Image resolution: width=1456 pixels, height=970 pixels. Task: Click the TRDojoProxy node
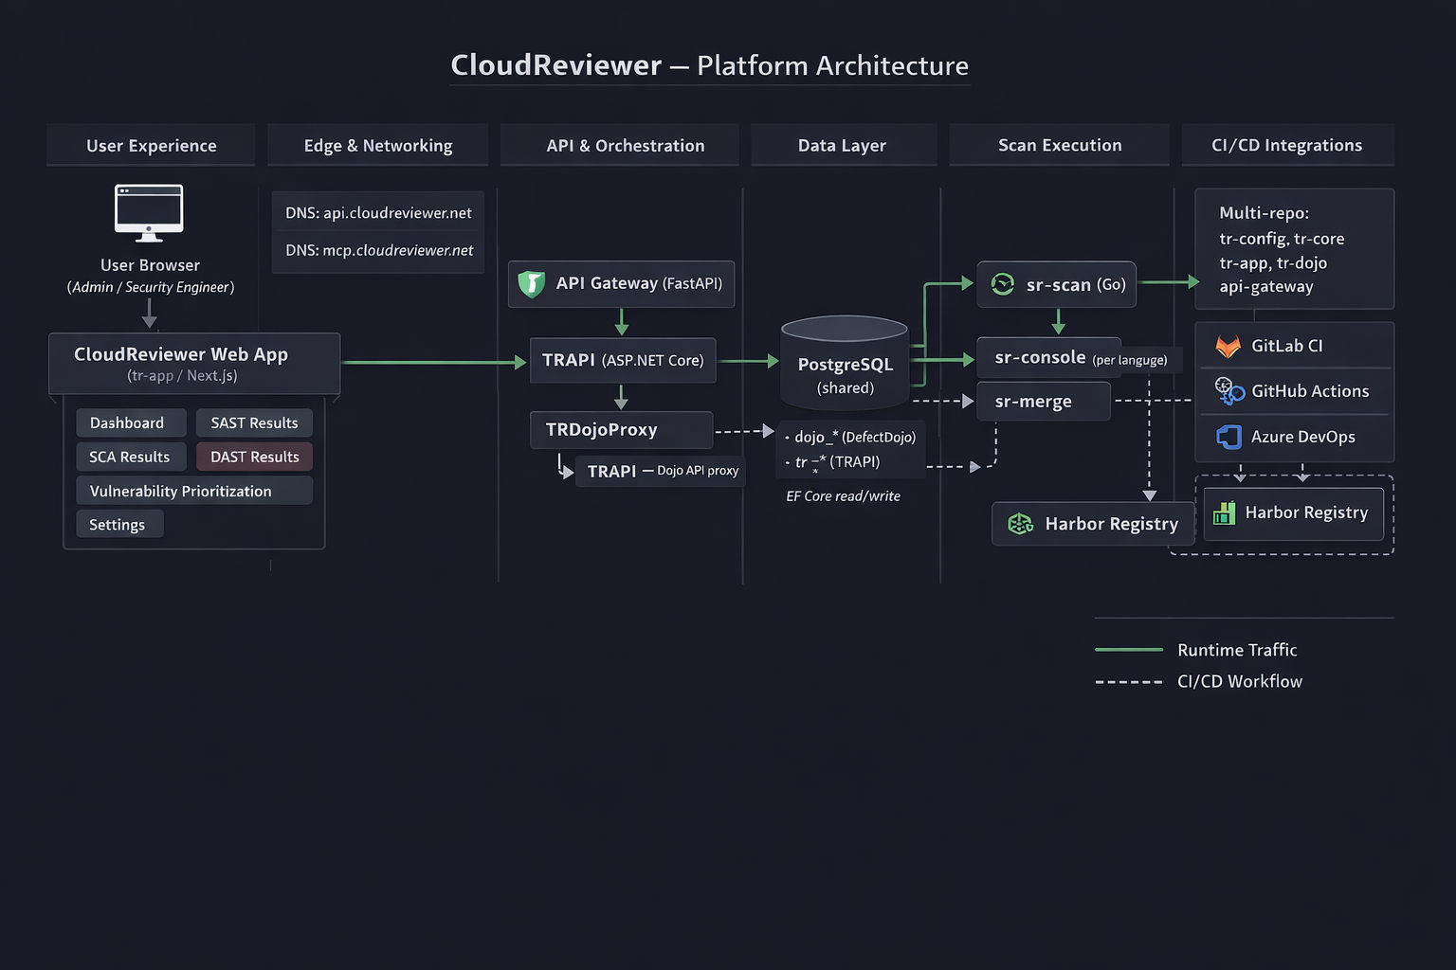pos(621,429)
